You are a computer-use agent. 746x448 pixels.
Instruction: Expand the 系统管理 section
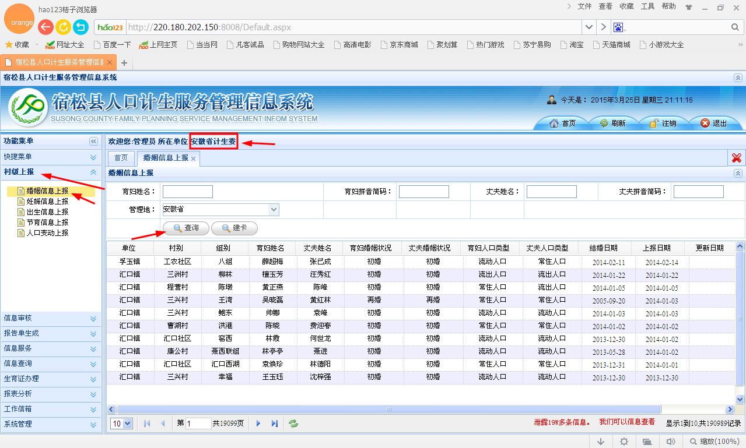93,425
